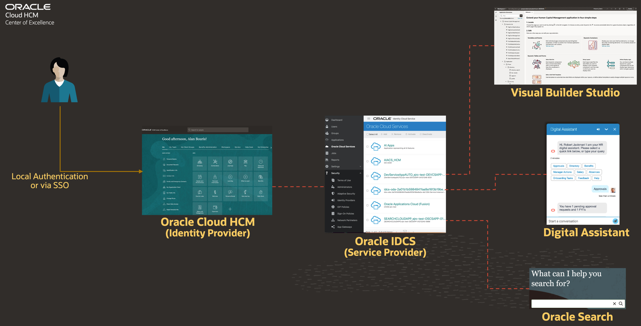
Task: Expand the Settings section in IDCS sidebar
Action: click(x=360, y=167)
